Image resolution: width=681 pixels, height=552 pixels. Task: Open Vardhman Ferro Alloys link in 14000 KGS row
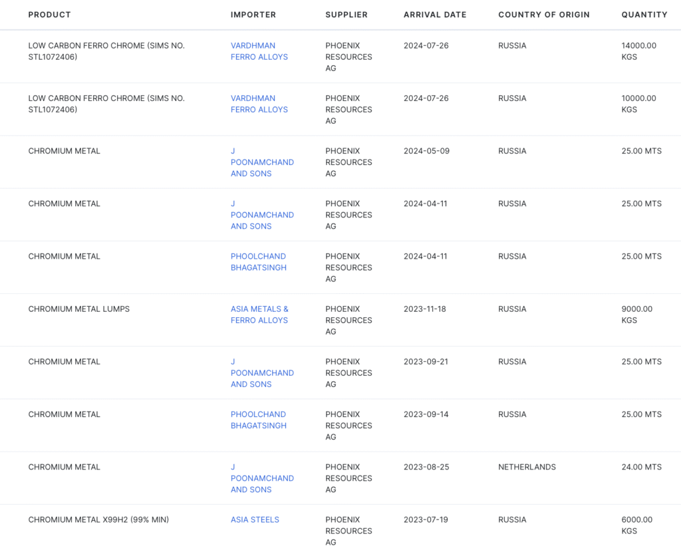click(259, 51)
